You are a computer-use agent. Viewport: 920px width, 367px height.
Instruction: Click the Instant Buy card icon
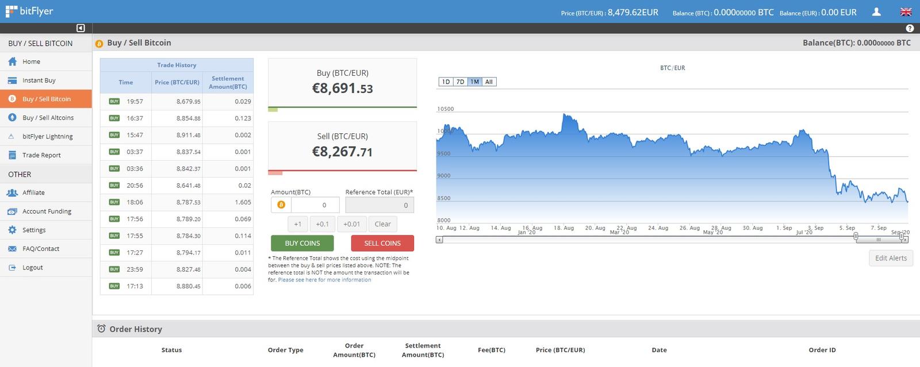(x=12, y=80)
